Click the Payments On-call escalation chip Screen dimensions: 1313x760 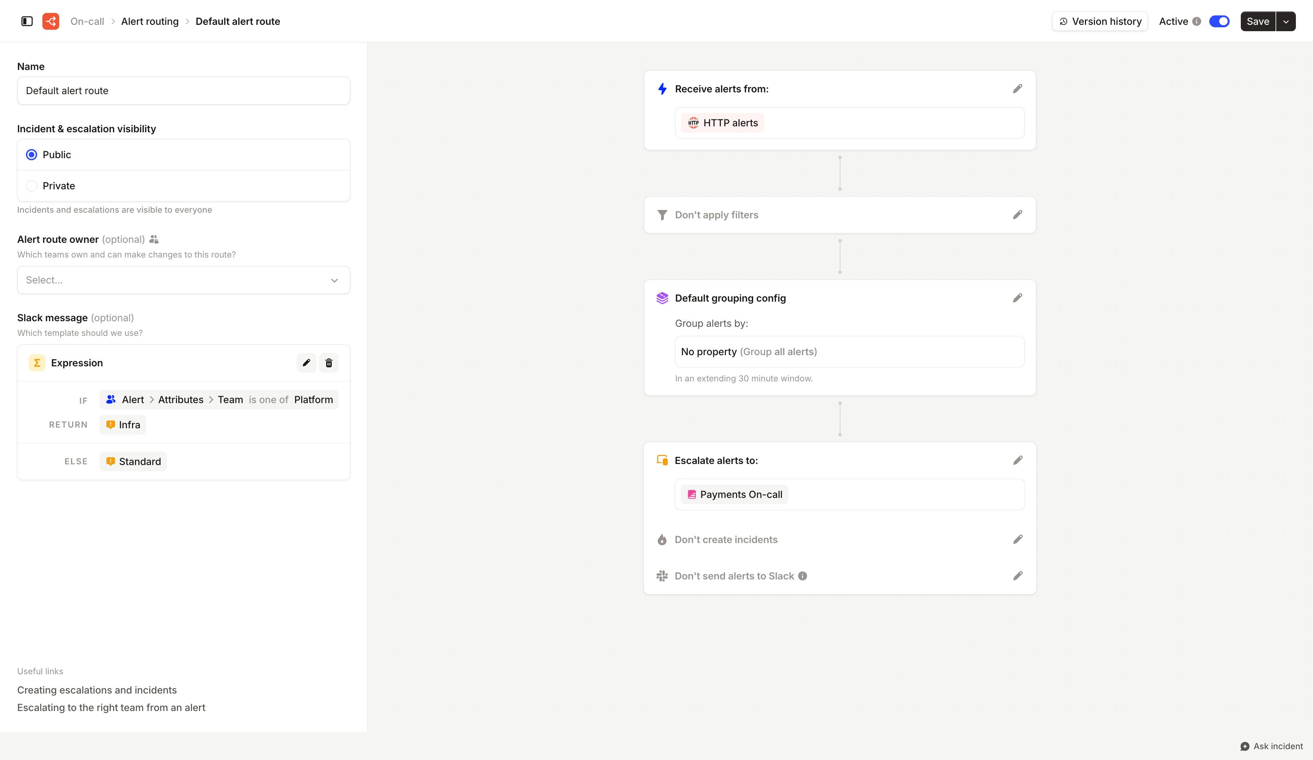coord(735,494)
